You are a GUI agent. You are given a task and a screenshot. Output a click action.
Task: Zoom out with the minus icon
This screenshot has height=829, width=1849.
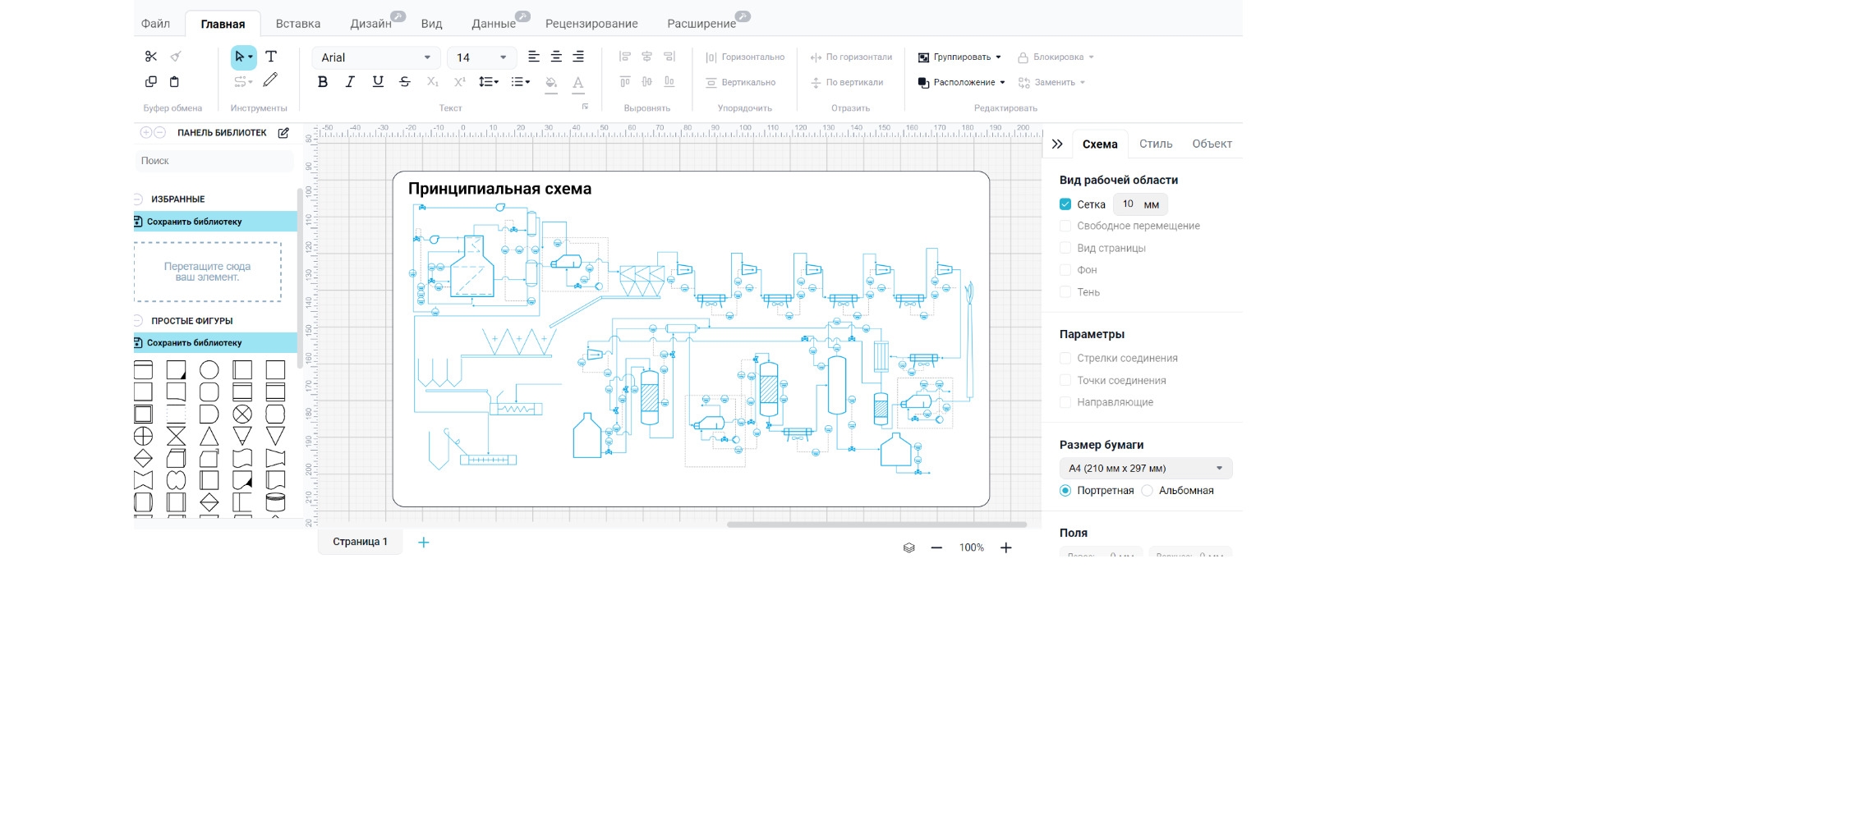tap(936, 547)
